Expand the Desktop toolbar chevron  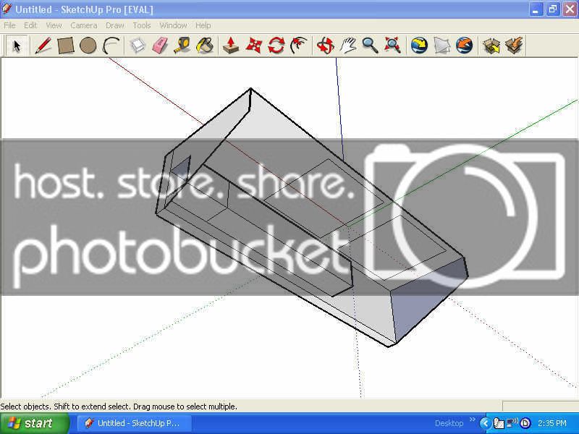(x=472, y=420)
